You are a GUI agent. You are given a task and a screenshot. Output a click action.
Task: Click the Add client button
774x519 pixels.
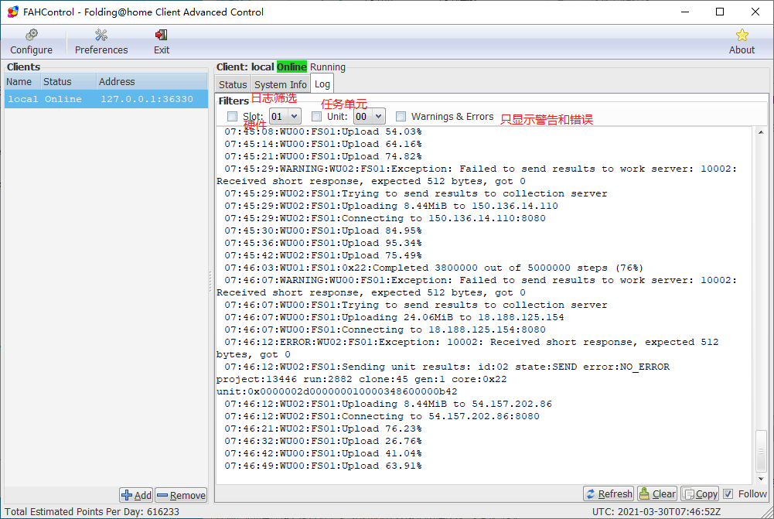[136, 495]
